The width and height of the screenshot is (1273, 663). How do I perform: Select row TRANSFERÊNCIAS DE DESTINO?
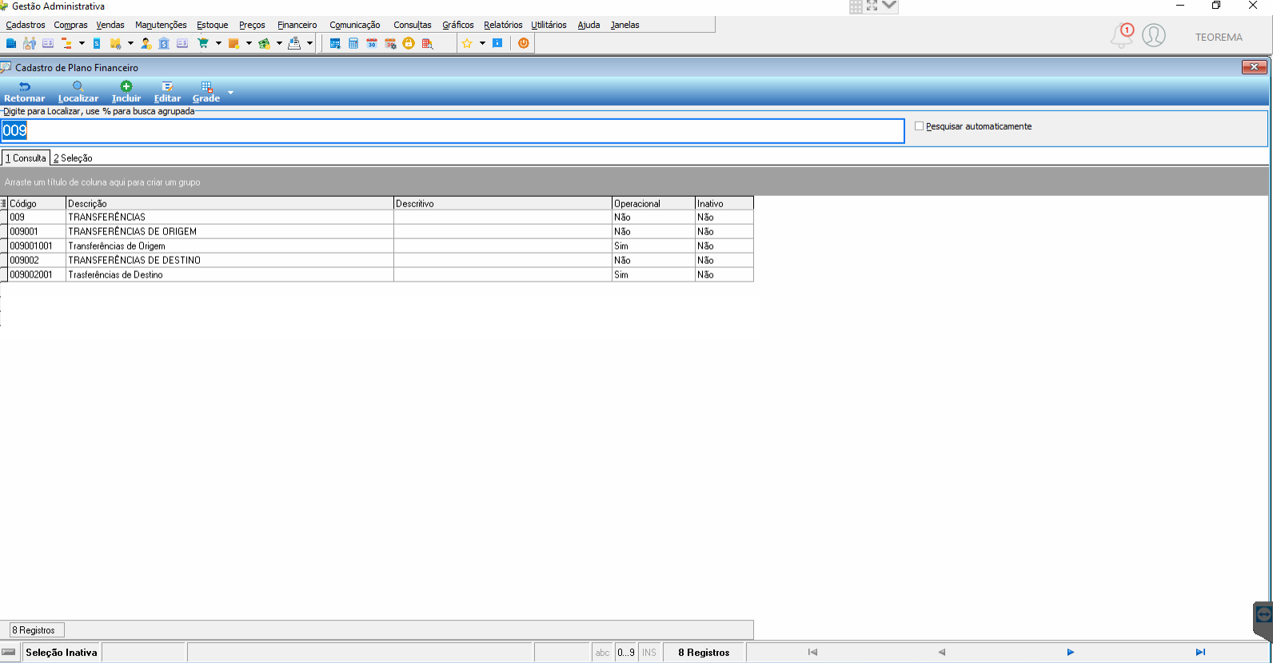(x=381, y=260)
